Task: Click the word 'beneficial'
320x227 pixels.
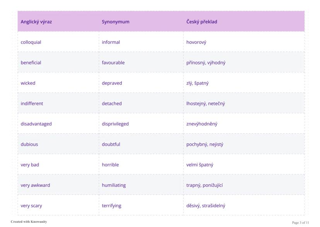Action: pyautogui.click(x=31, y=62)
